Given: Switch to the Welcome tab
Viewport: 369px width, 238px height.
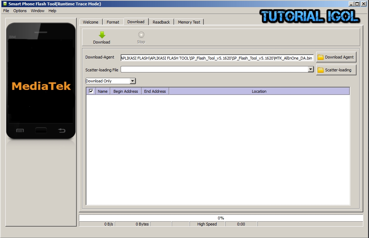Looking at the screenshot, I should (91, 22).
